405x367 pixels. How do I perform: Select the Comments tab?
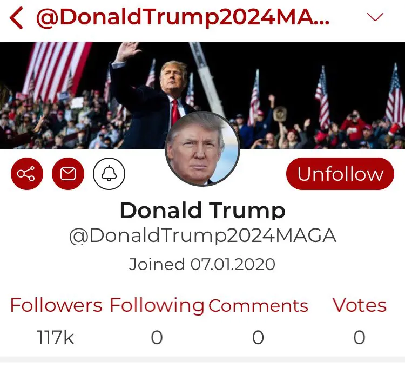click(258, 306)
